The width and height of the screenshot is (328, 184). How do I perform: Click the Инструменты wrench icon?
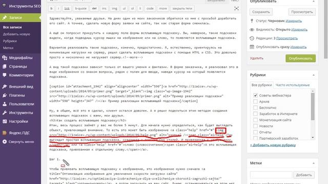click(5, 112)
